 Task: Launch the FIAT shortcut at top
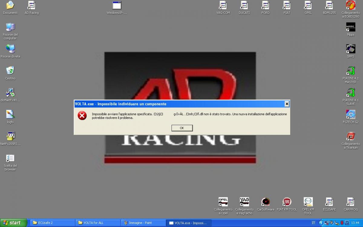pyautogui.click(x=287, y=8)
